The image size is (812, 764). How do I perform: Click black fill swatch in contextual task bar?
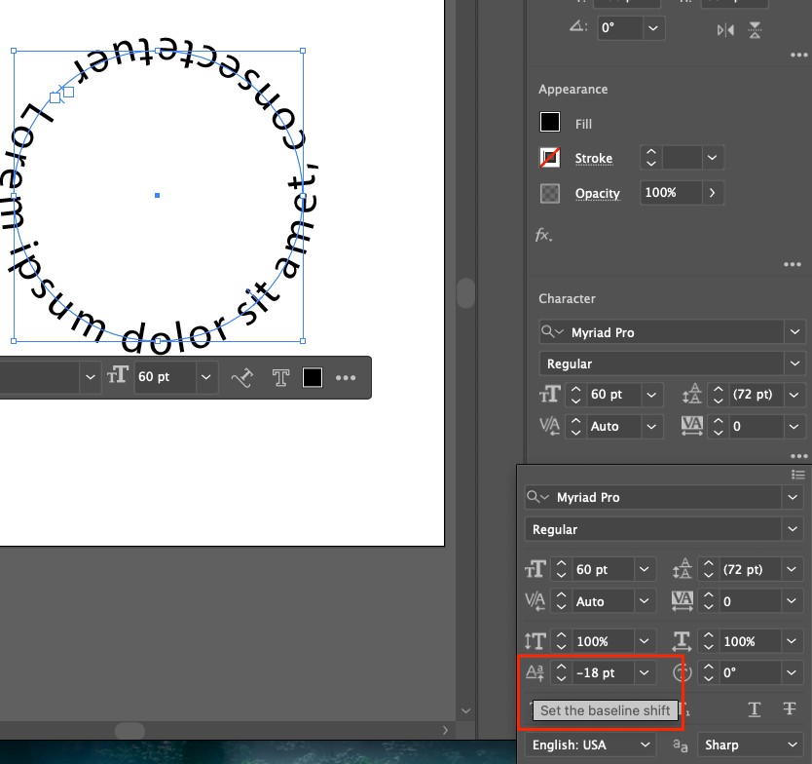coord(313,377)
